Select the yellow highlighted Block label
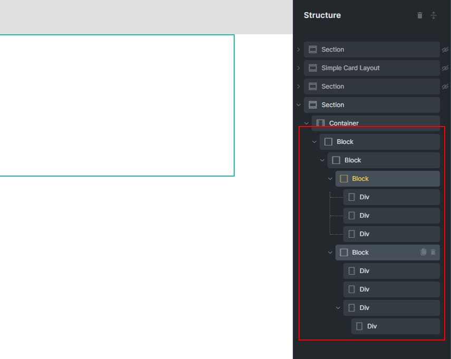The image size is (451, 359). coord(360,179)
